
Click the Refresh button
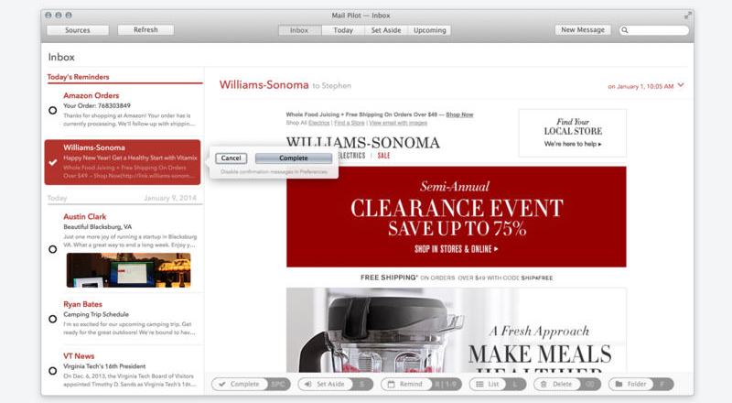(x=145, y=30)
